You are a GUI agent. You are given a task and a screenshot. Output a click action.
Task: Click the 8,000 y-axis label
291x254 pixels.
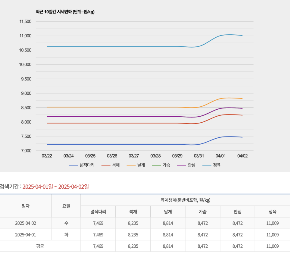click(x=26, y=122)
